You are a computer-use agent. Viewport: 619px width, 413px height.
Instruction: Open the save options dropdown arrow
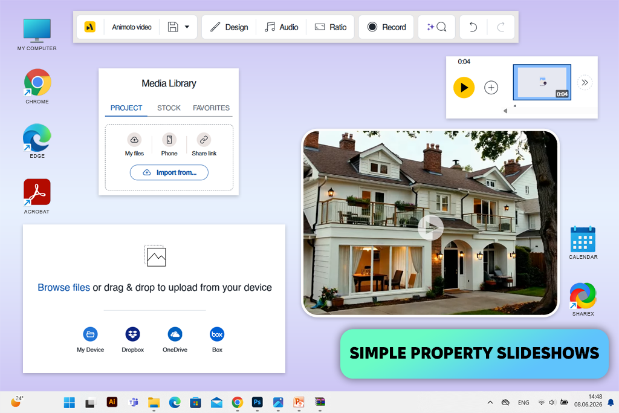coord(187,27)
